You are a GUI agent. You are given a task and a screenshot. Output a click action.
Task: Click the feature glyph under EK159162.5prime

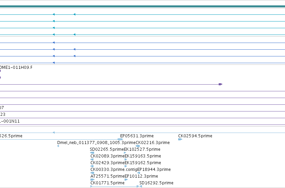click(x=126, y=166)
